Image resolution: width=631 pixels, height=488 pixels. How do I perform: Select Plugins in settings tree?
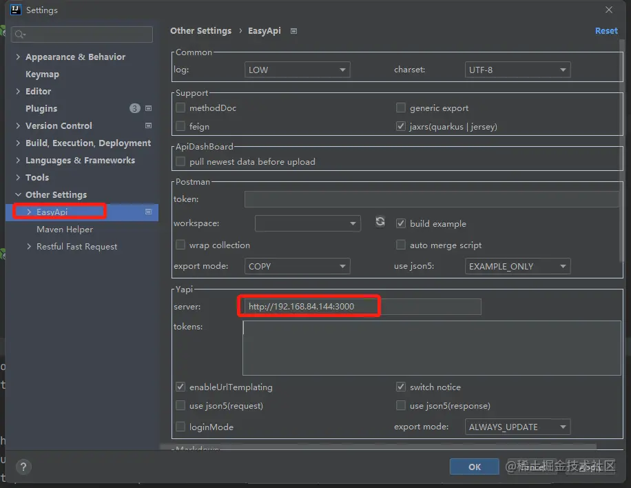(41, 108)
